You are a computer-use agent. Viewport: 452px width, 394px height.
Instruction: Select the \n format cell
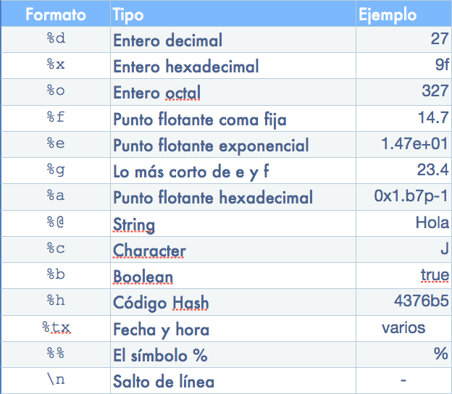[x=56, y=381]
